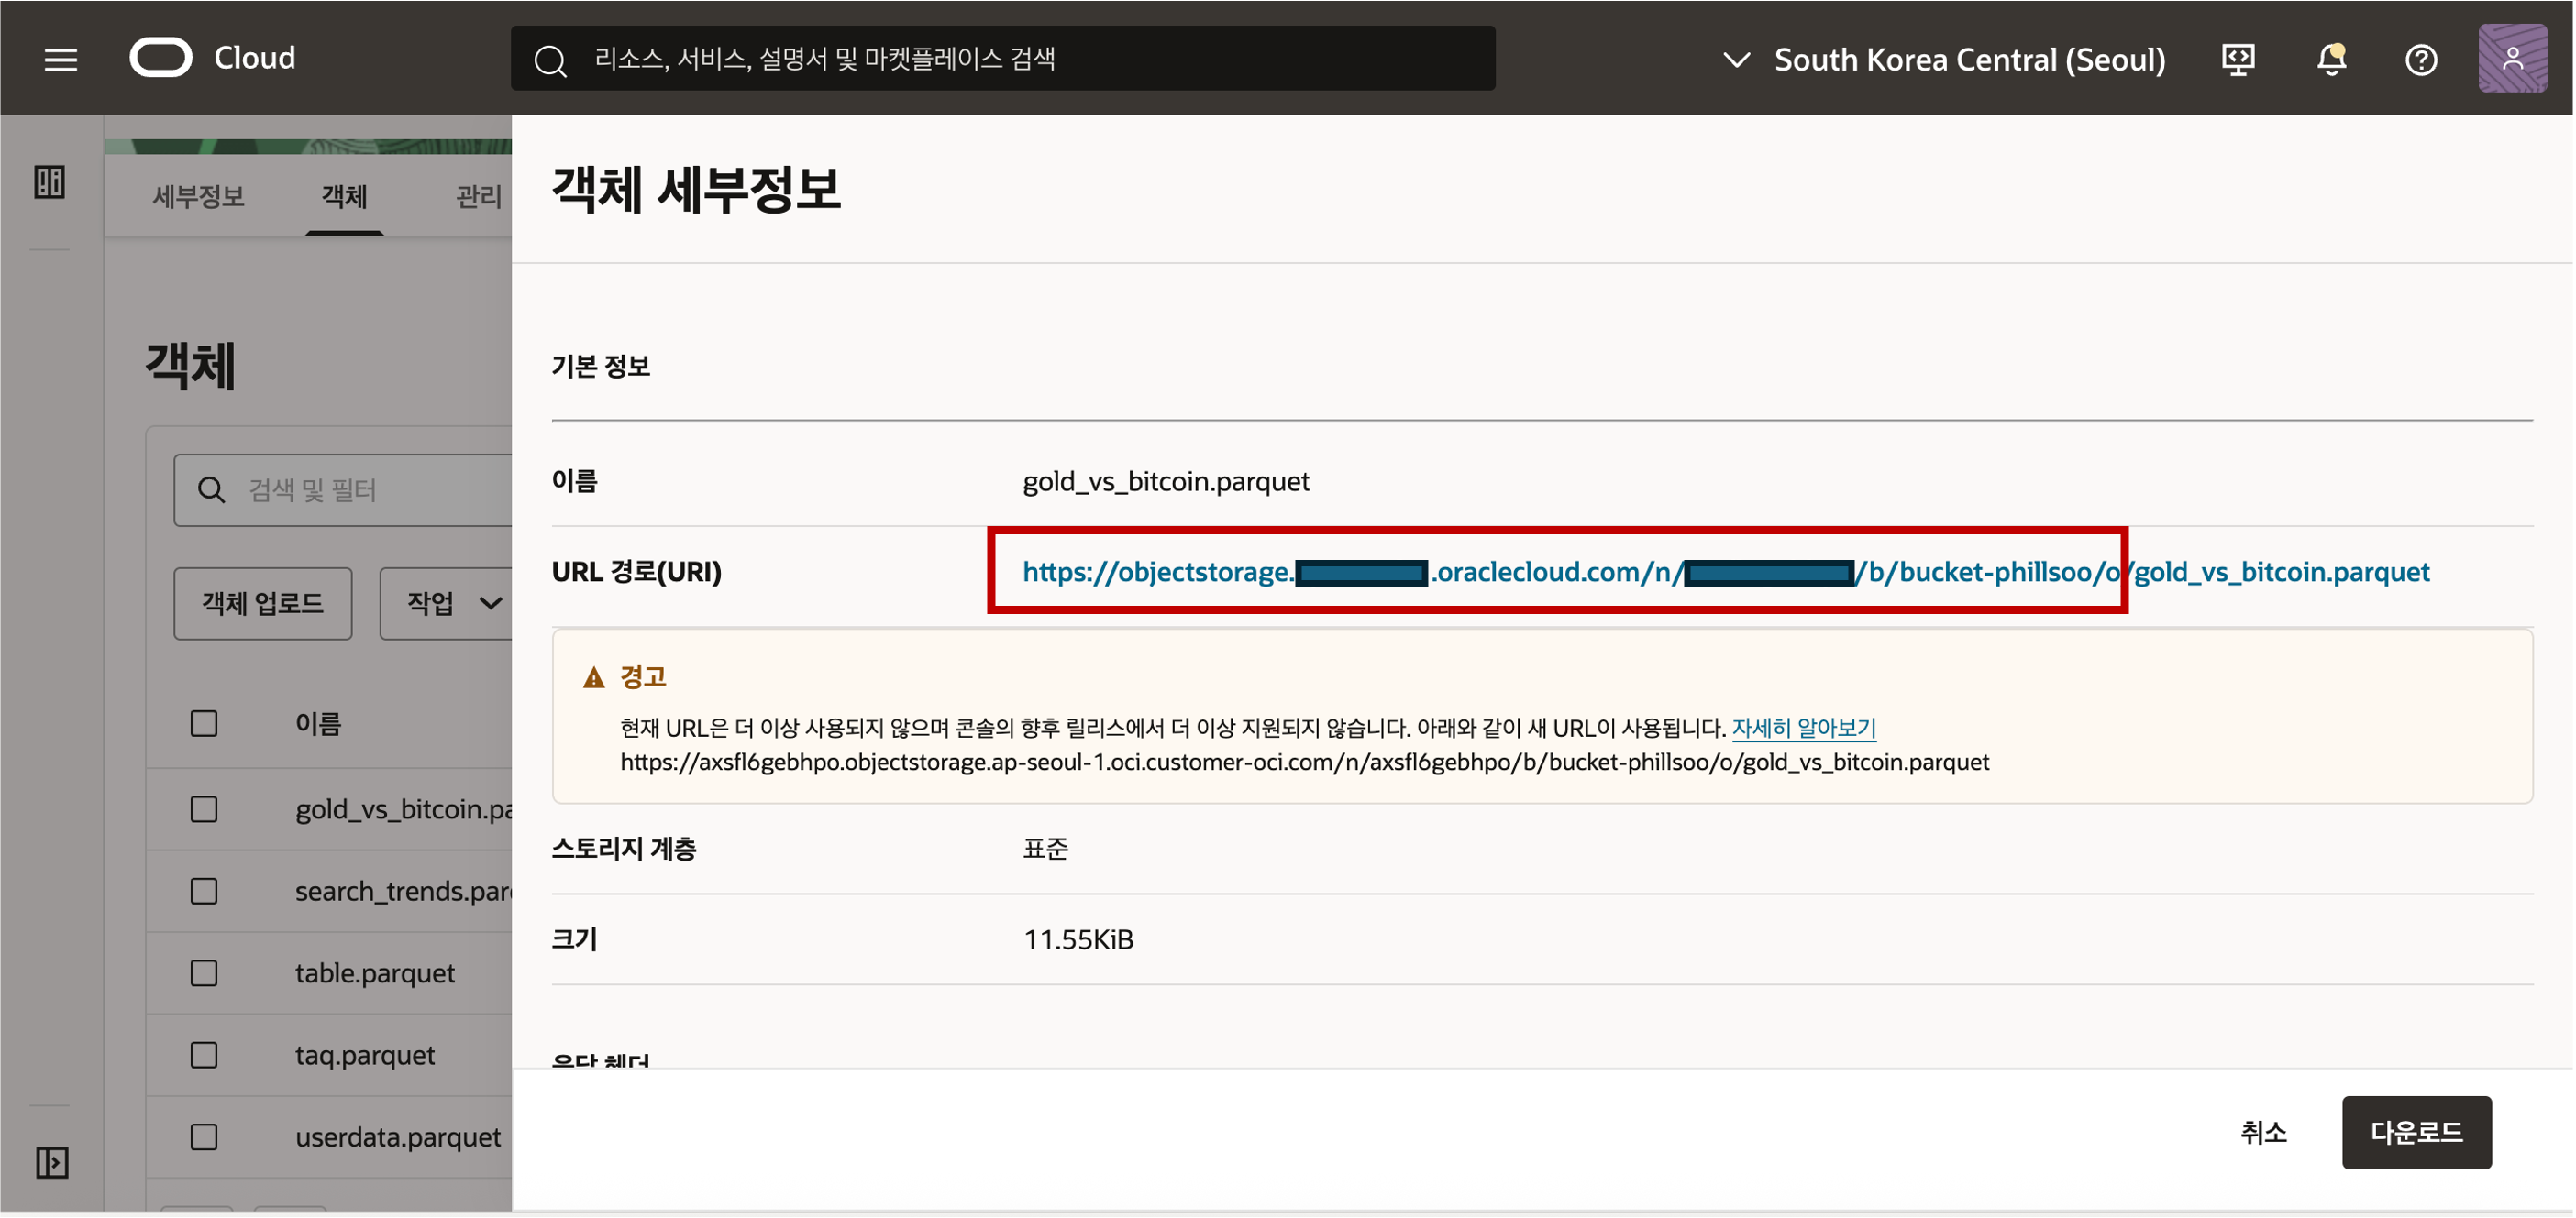Check the table.parquet row checkbox
The image size is (2576, 1218).
[x=204, y=972]
